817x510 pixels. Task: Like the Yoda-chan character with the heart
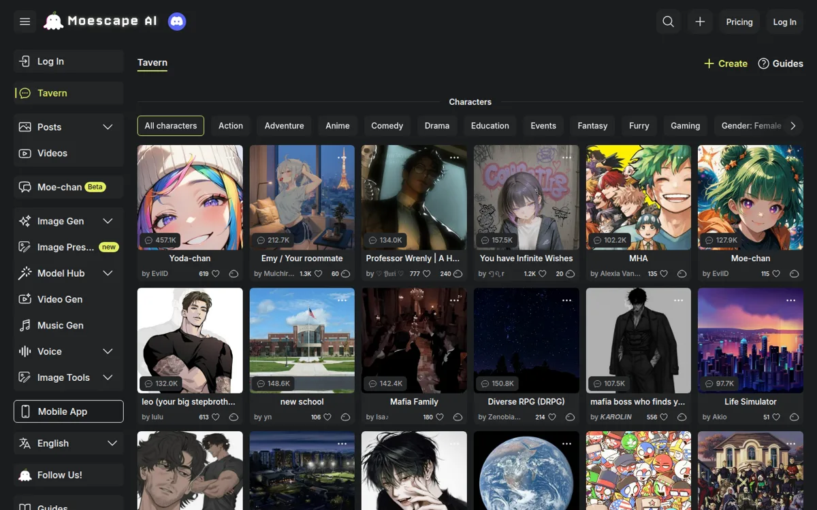(216, 273)
